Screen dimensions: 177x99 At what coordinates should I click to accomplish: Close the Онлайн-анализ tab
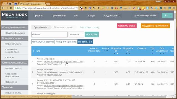[44, 4]
